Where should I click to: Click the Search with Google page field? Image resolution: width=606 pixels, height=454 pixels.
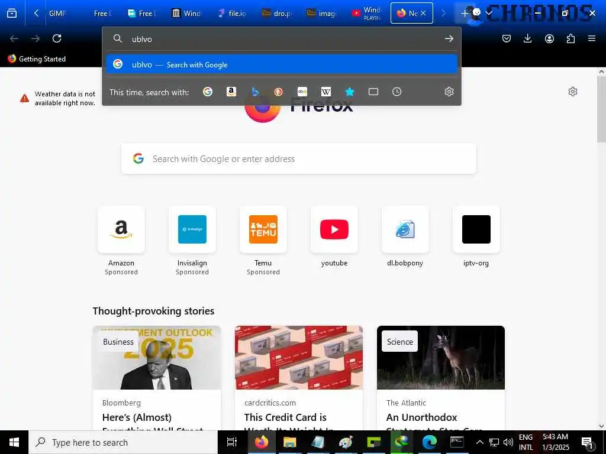(x=299, y=158)
